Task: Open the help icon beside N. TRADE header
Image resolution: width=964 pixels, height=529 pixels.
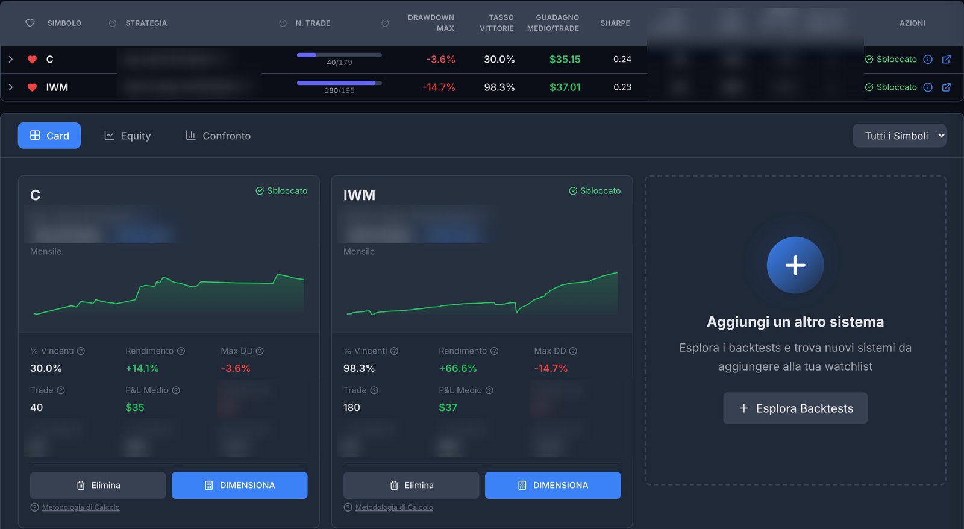Action: (x=283, y=23)
